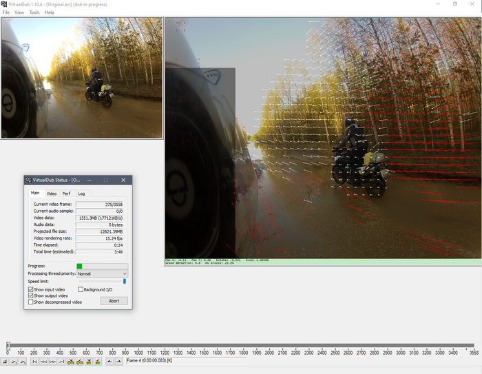Switch to the Log tab
The width and height of the screenshot is (482, 374).
[81, 194]
